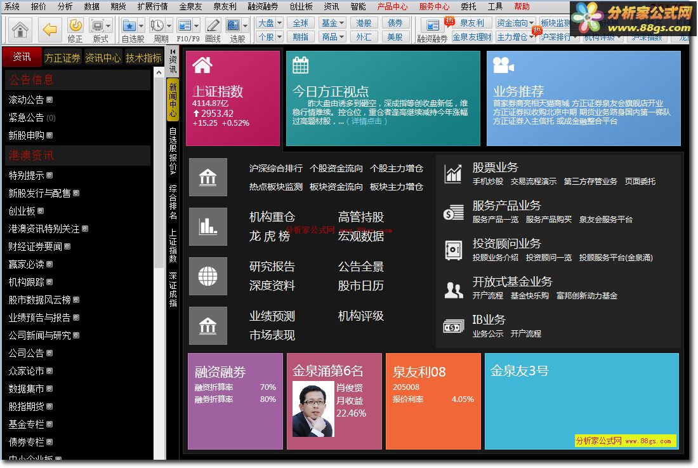Open the 龙虎榜 link
This screenshot has width=698, height=468.
click(270, 236)
